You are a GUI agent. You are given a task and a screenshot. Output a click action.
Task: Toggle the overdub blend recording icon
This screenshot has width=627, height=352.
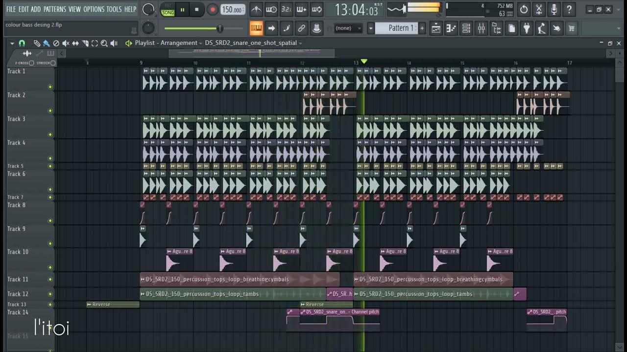click(302, 9)
